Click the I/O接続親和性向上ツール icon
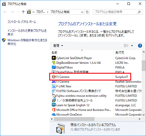This screenshot has width=146, height=136. pyautogui.click(x=54, y=100)
